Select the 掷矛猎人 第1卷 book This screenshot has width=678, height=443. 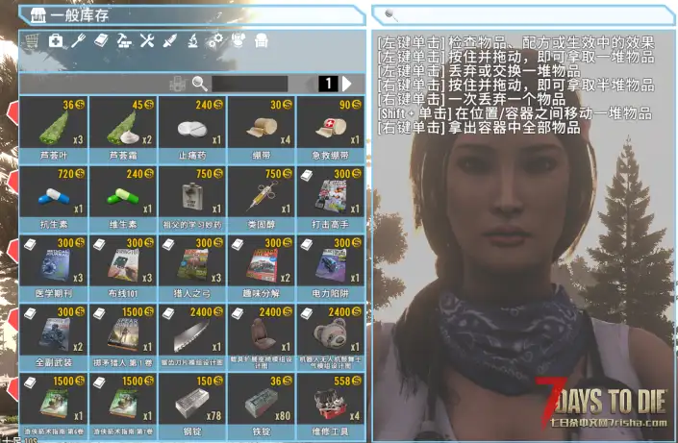pos(123,337)
